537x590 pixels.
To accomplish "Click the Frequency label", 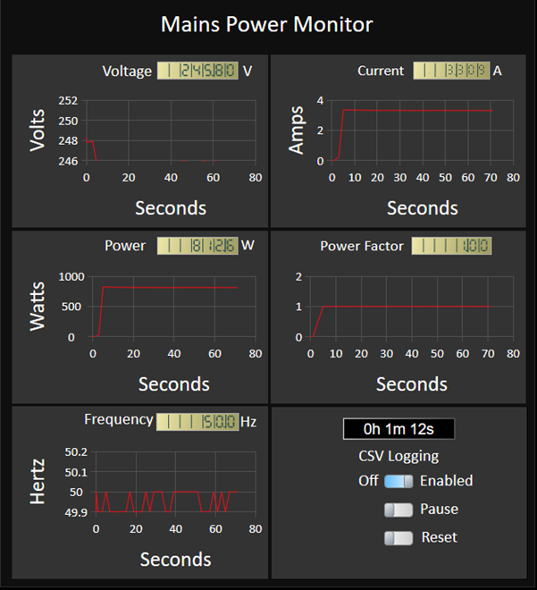I will point(119,420).
